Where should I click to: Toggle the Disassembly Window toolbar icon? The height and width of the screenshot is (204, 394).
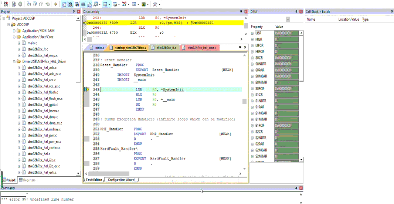click(71, 4)
